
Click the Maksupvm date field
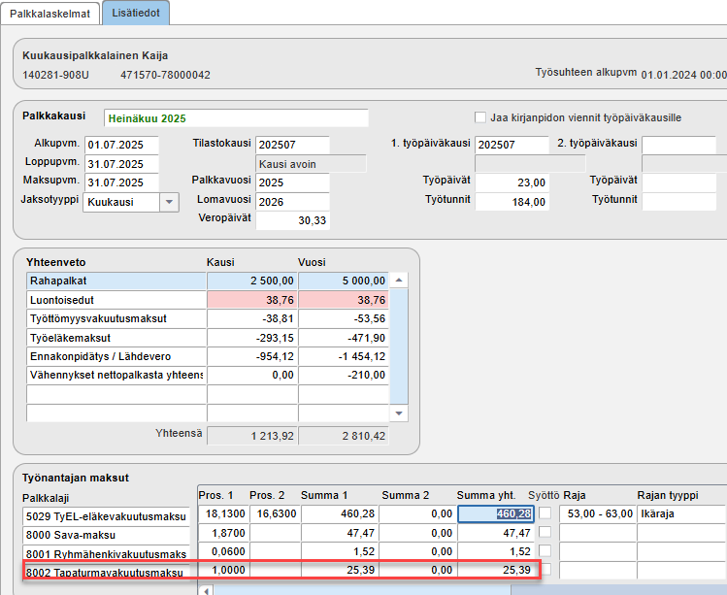point(120,182)
